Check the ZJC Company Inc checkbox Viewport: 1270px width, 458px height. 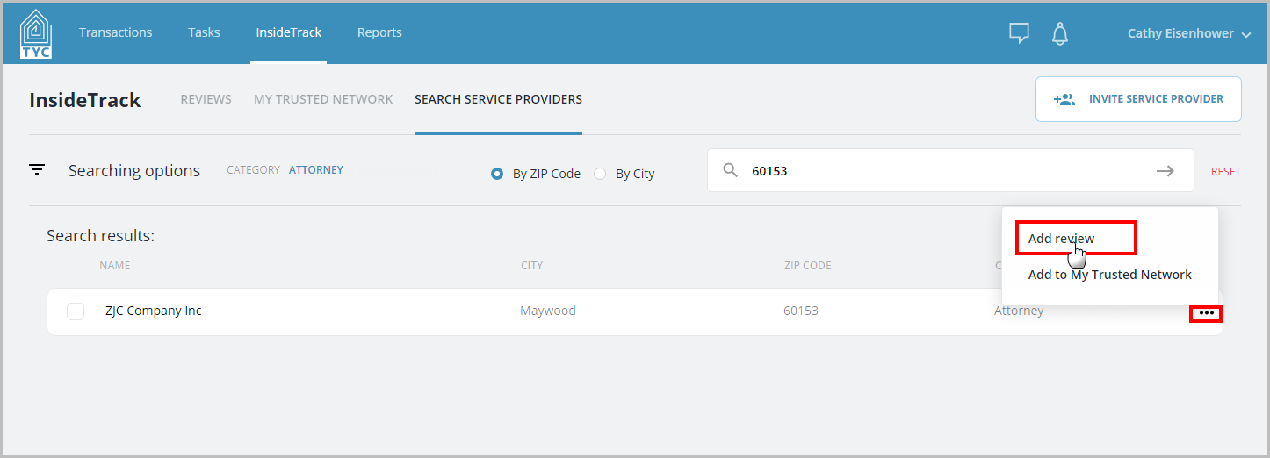(76, 311)
